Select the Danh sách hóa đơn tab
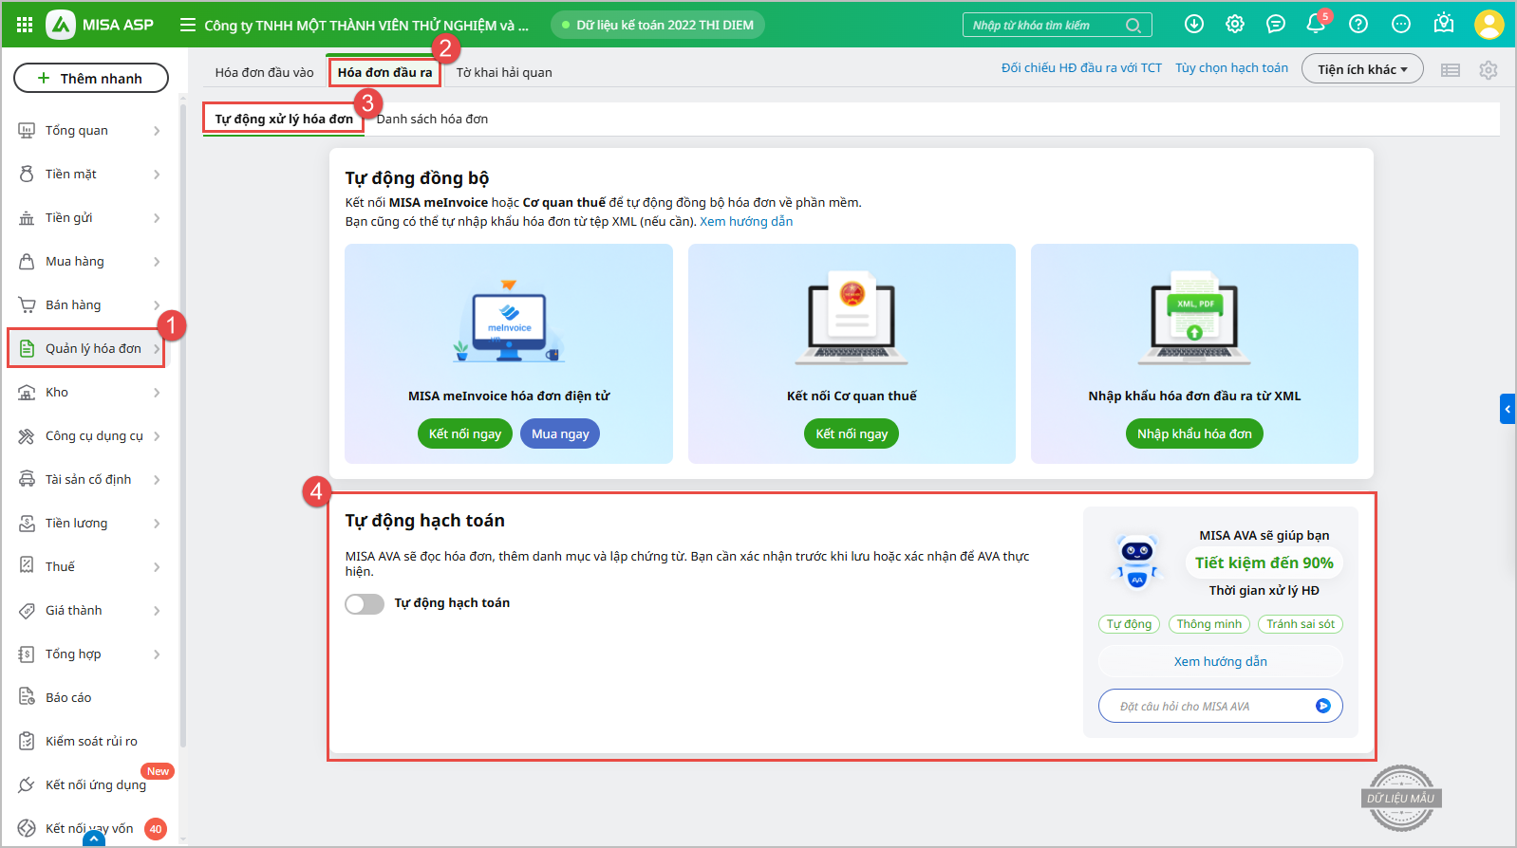The height and width of the screenshot is (848, 1517). click(x=433, y=120)
